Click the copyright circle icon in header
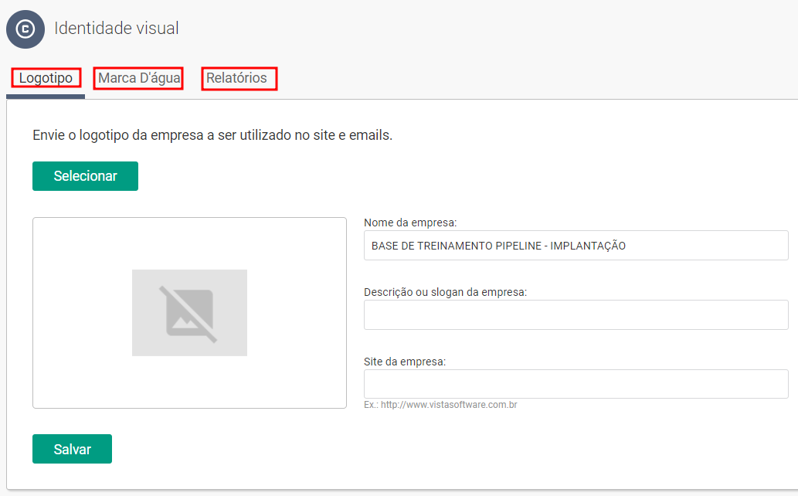 click(x=25, y=29)
